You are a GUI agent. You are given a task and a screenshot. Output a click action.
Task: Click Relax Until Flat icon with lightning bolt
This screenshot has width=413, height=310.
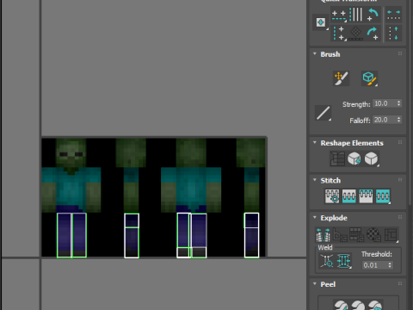coord(354,158)
